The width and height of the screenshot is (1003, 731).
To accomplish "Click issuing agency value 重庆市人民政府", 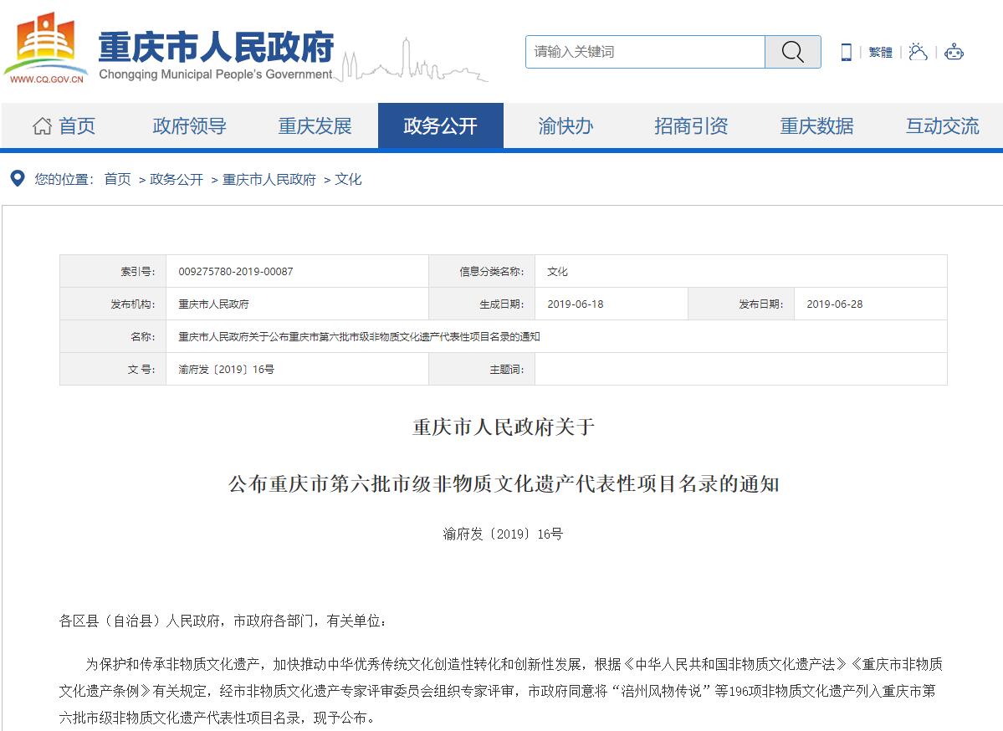I will (213, 304).
